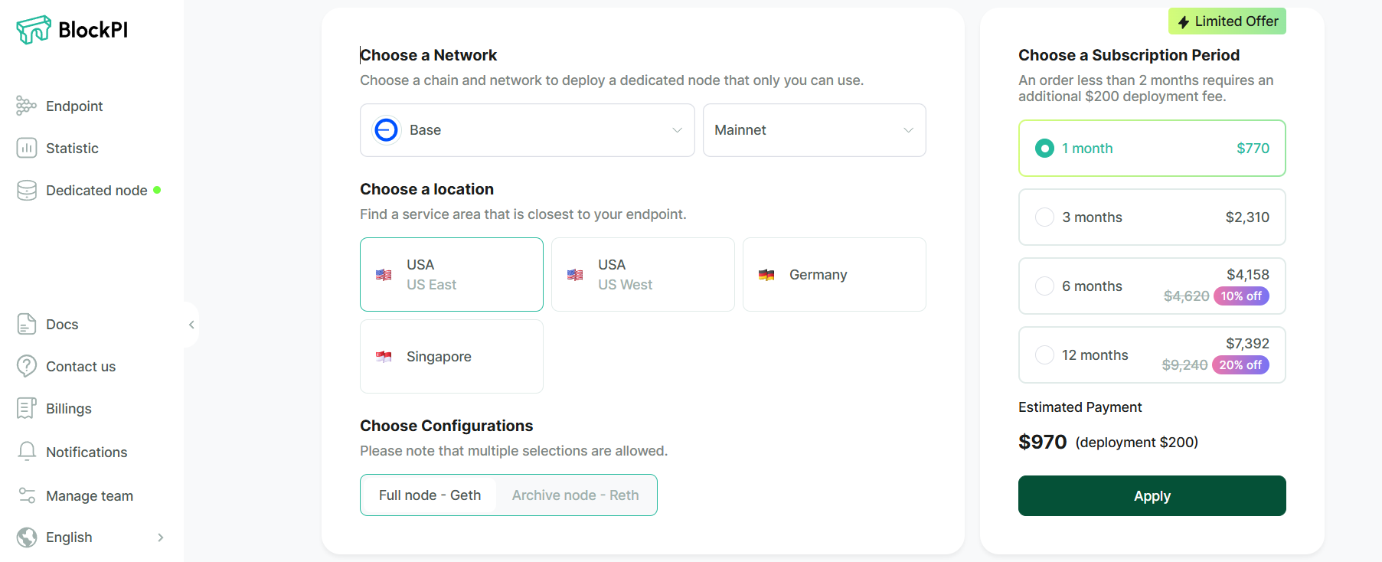This screenshot has height=562, width=1382.
Task: Open Statistic chart icon in sidebar
Action: pos(27,148)
